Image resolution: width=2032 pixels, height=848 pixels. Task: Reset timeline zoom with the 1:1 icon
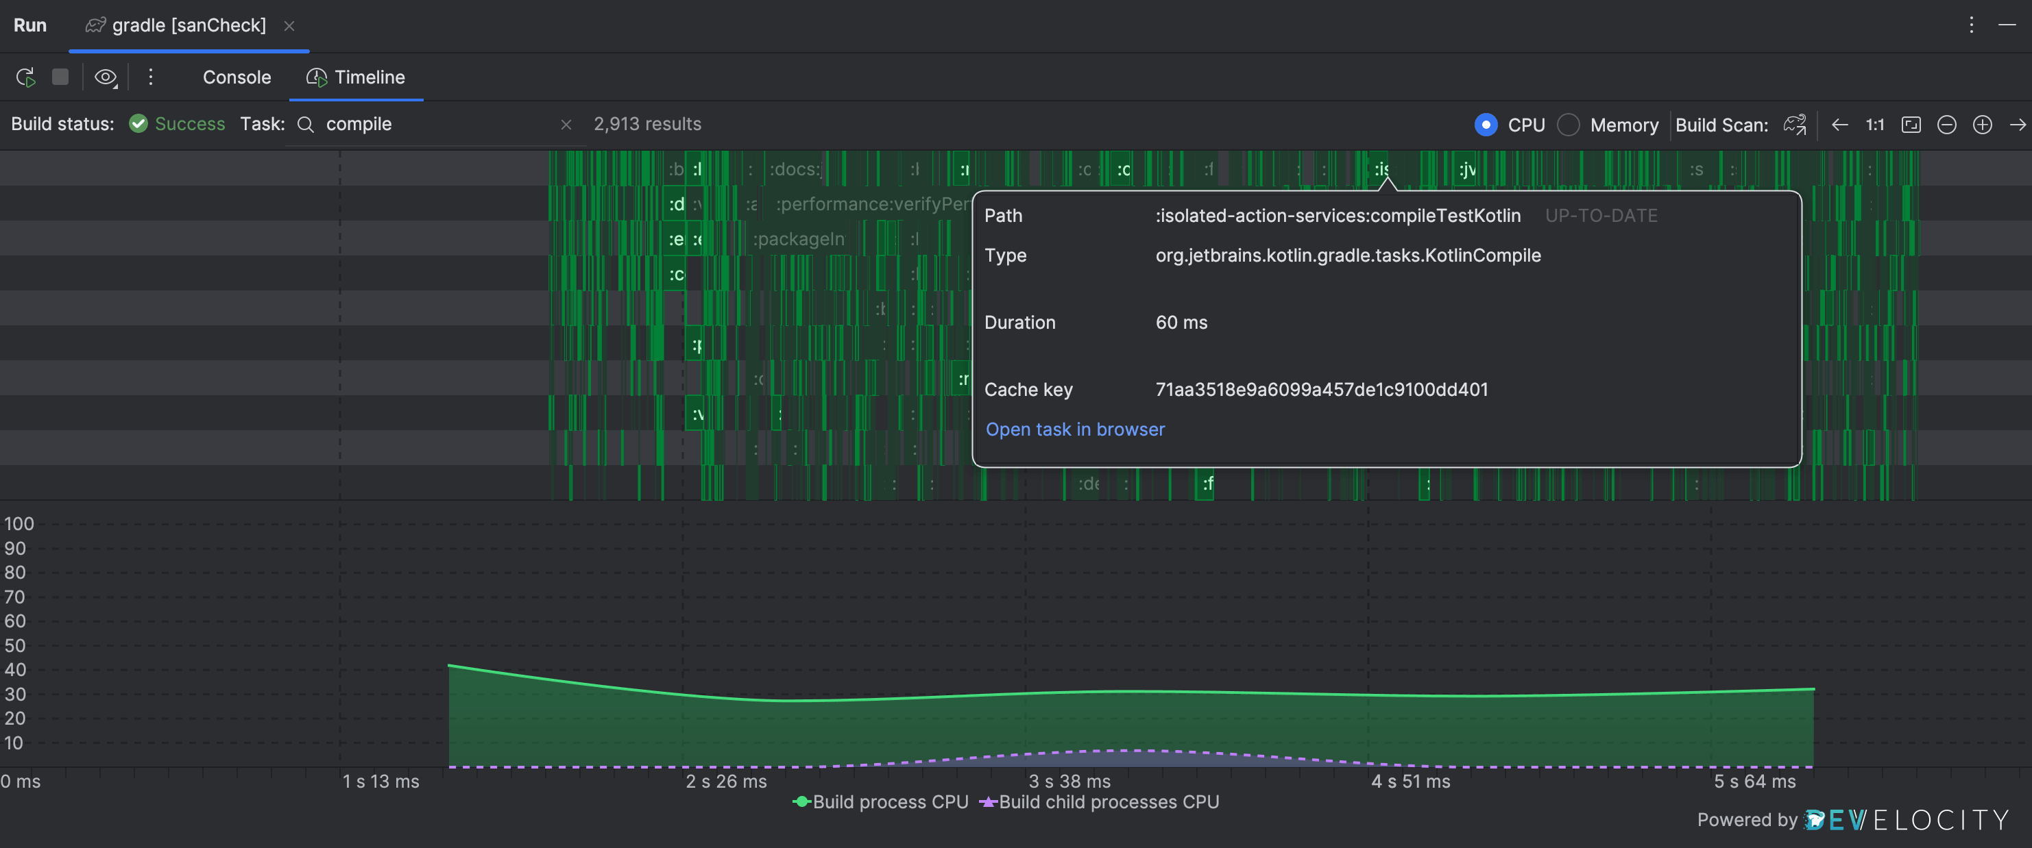pyautogui.click(x=1874, y=125)
